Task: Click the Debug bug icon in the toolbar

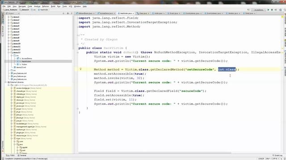Action: 272,10
